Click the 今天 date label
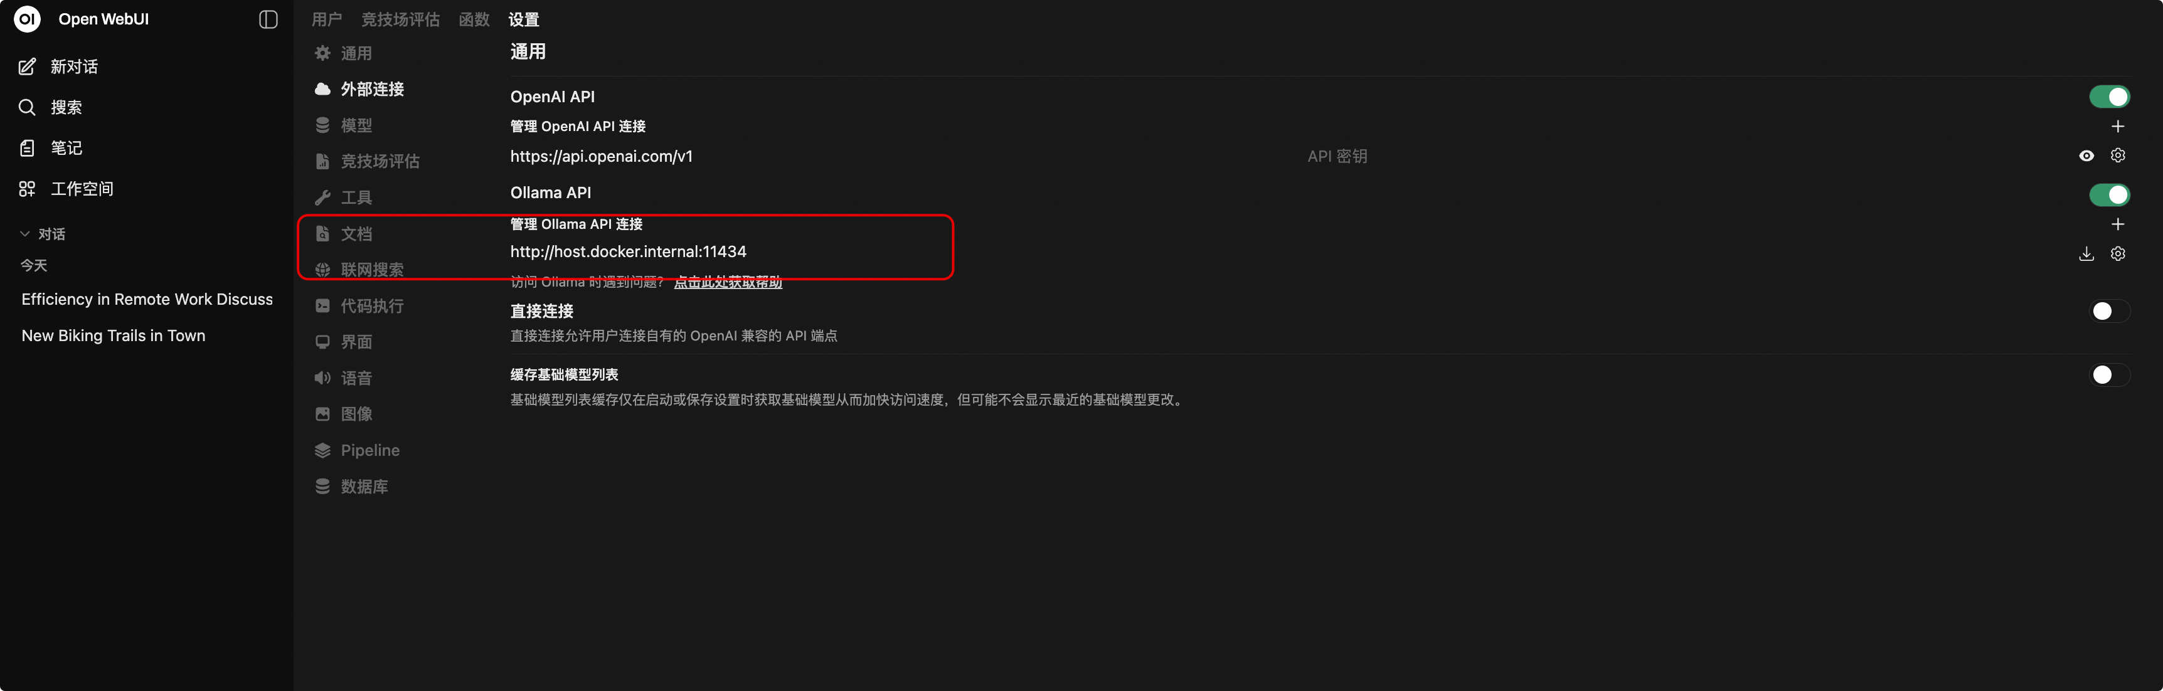 [x=34, y=265]
